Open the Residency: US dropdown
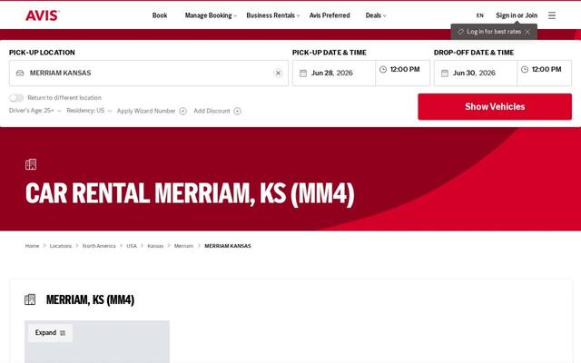 pyautogui.click(x=89, y=111)
